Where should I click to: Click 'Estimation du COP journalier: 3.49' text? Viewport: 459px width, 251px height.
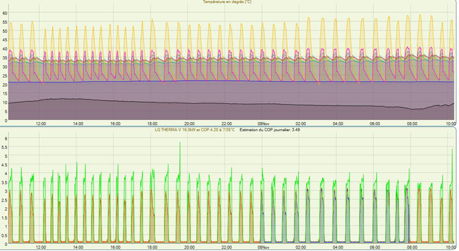tap(269, 129)
